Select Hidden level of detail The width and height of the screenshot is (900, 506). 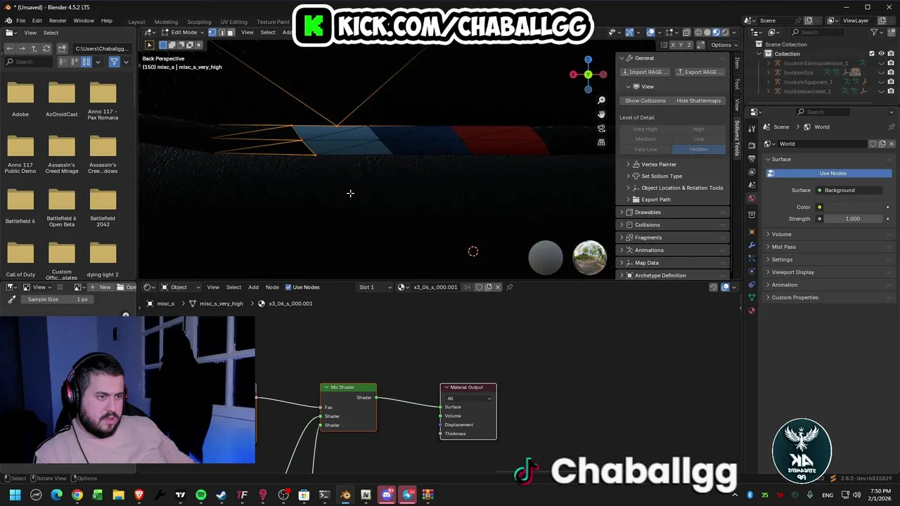698,149
